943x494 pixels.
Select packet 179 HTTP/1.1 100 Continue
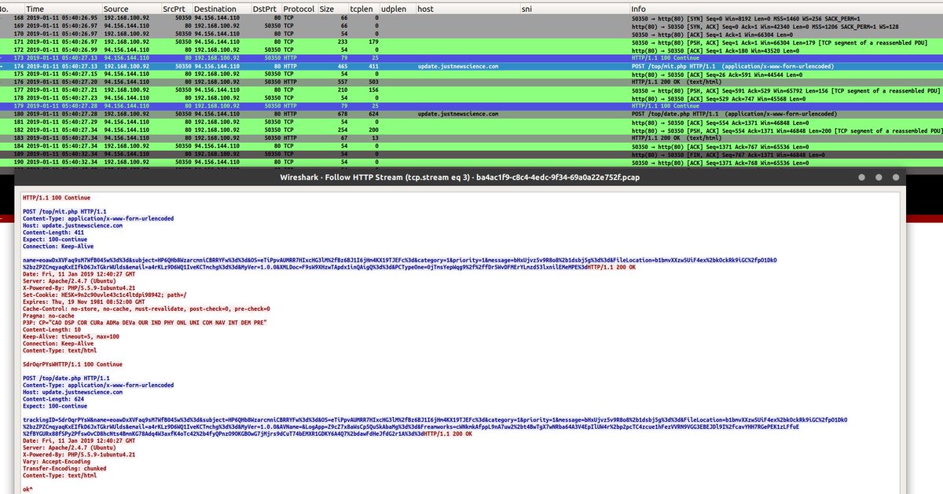pos(472,106)
